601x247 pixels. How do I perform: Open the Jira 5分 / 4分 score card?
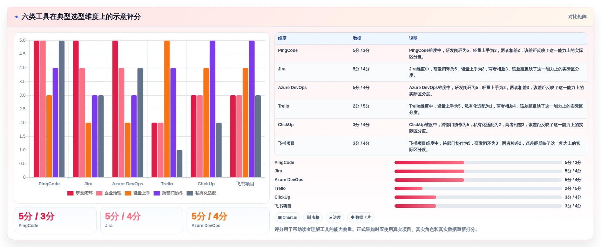[x=142, y=220]
